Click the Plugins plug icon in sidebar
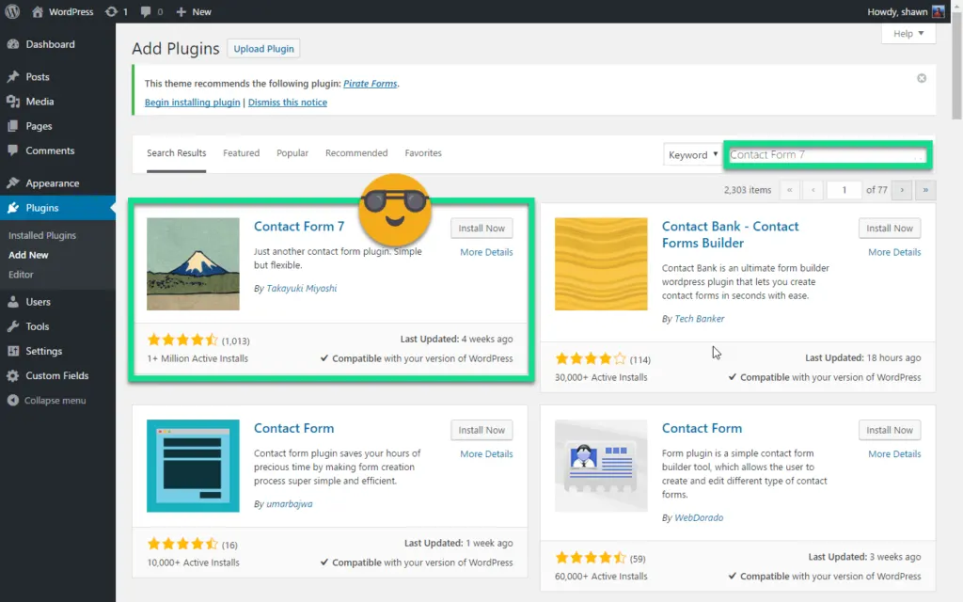 point(13,208)
